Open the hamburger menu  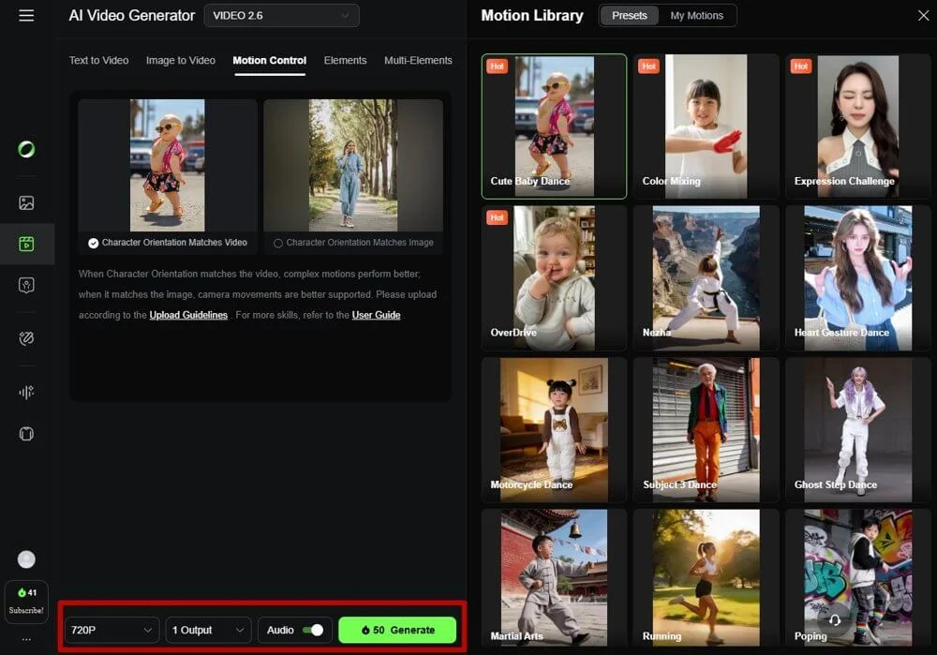[x=26, y=16]
